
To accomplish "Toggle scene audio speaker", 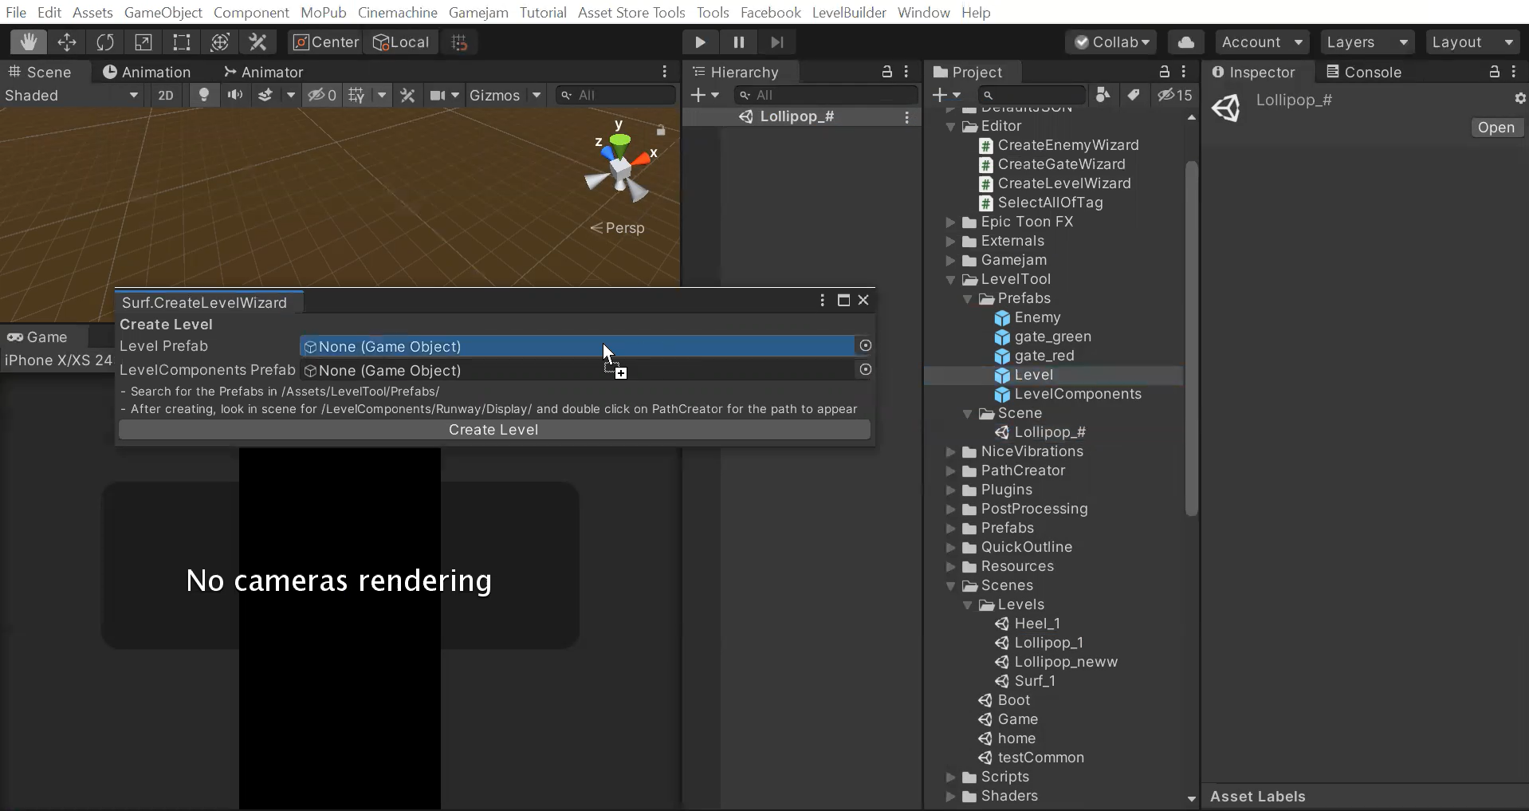I will tap(235, 96).
